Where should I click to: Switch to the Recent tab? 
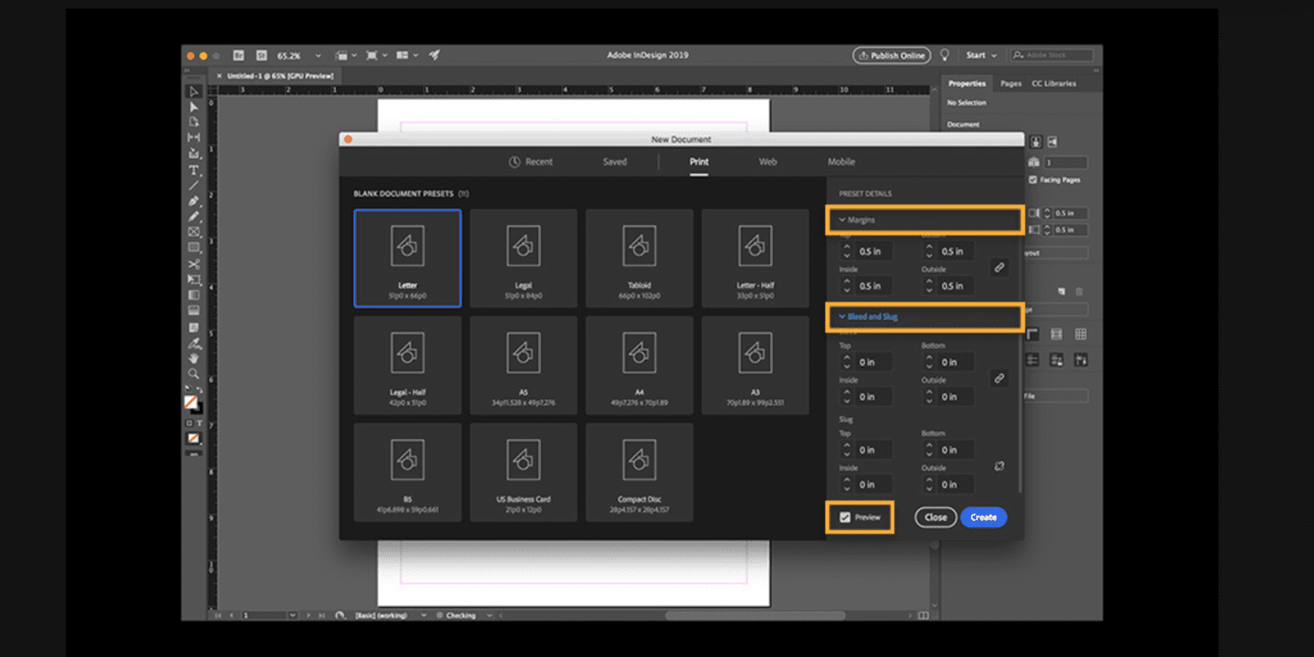coord(531,162)
